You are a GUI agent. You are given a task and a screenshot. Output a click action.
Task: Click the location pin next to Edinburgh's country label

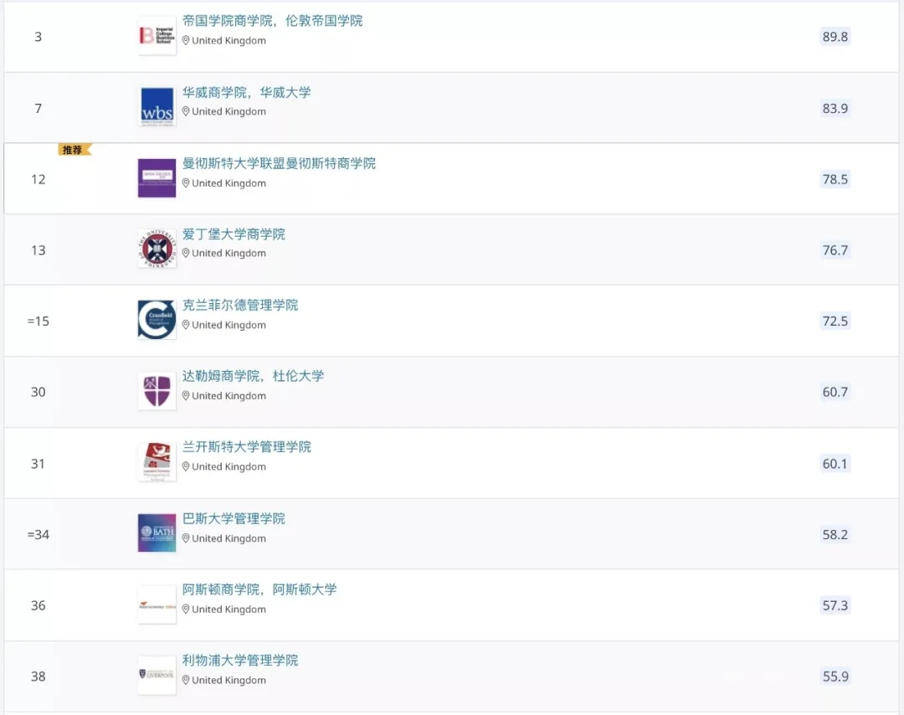click(x=186, y=253)
